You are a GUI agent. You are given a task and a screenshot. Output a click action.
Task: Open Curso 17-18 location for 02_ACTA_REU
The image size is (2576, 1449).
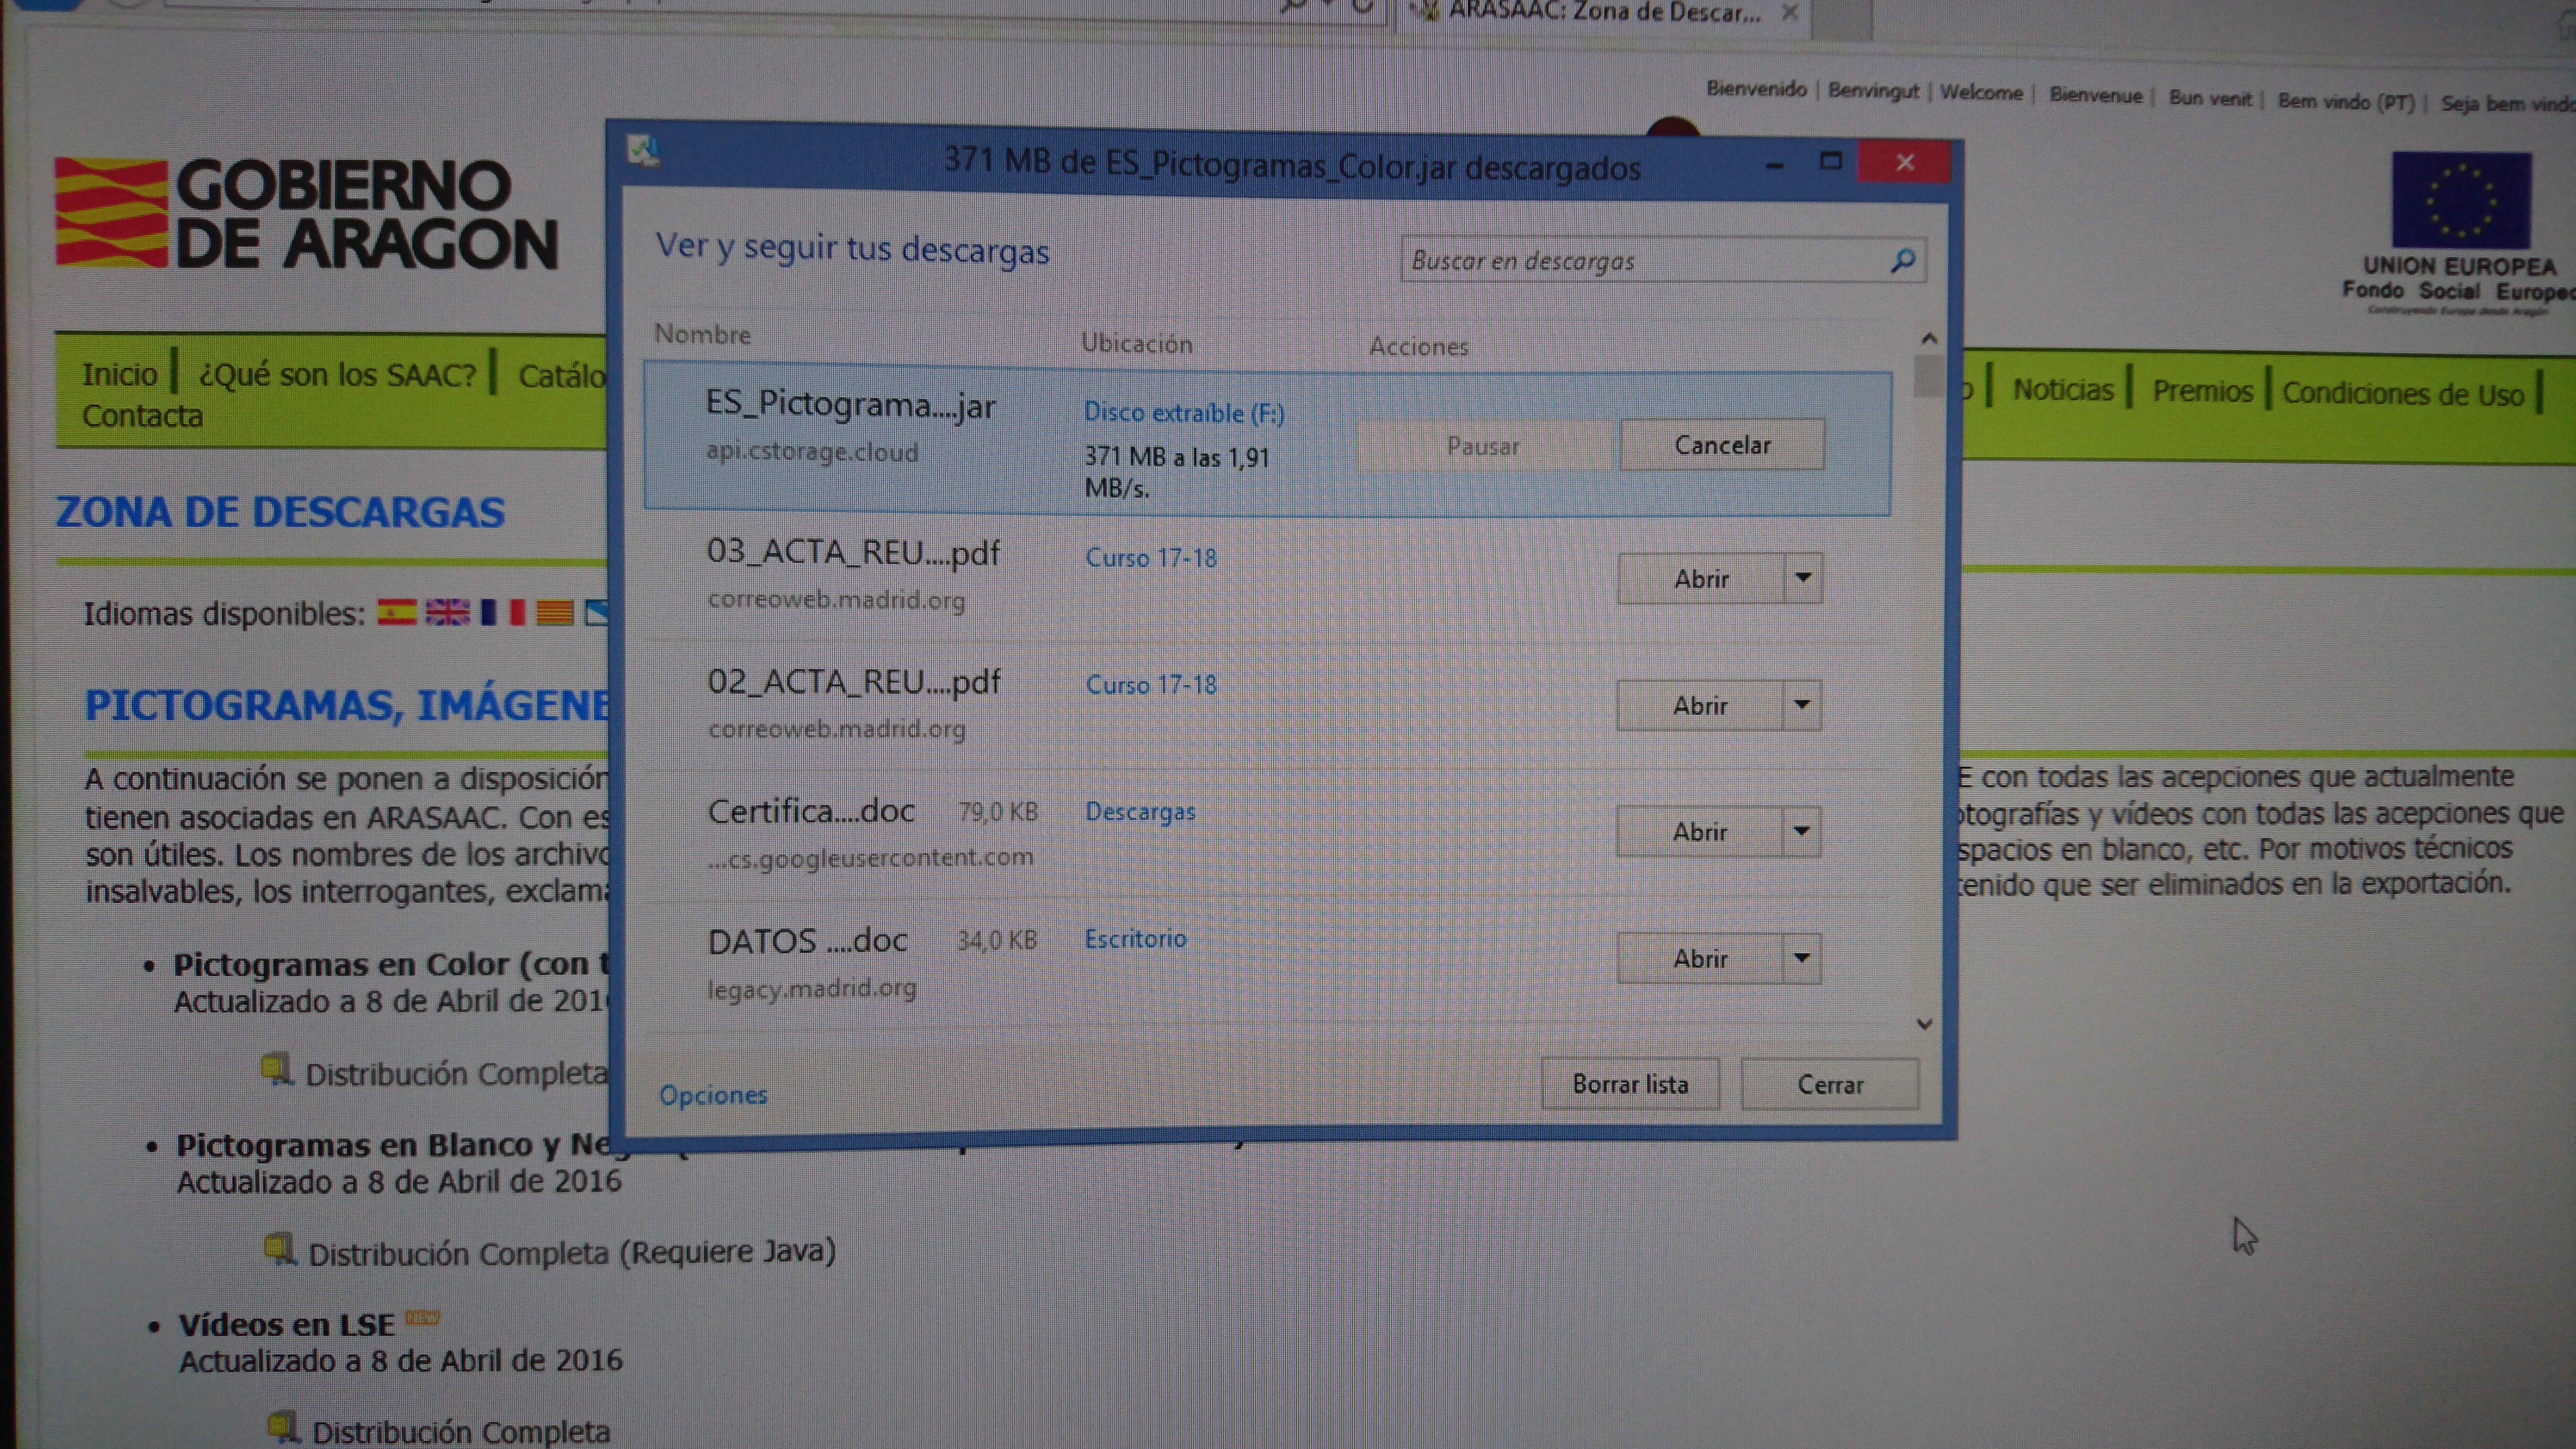(x=1151, y=685)
